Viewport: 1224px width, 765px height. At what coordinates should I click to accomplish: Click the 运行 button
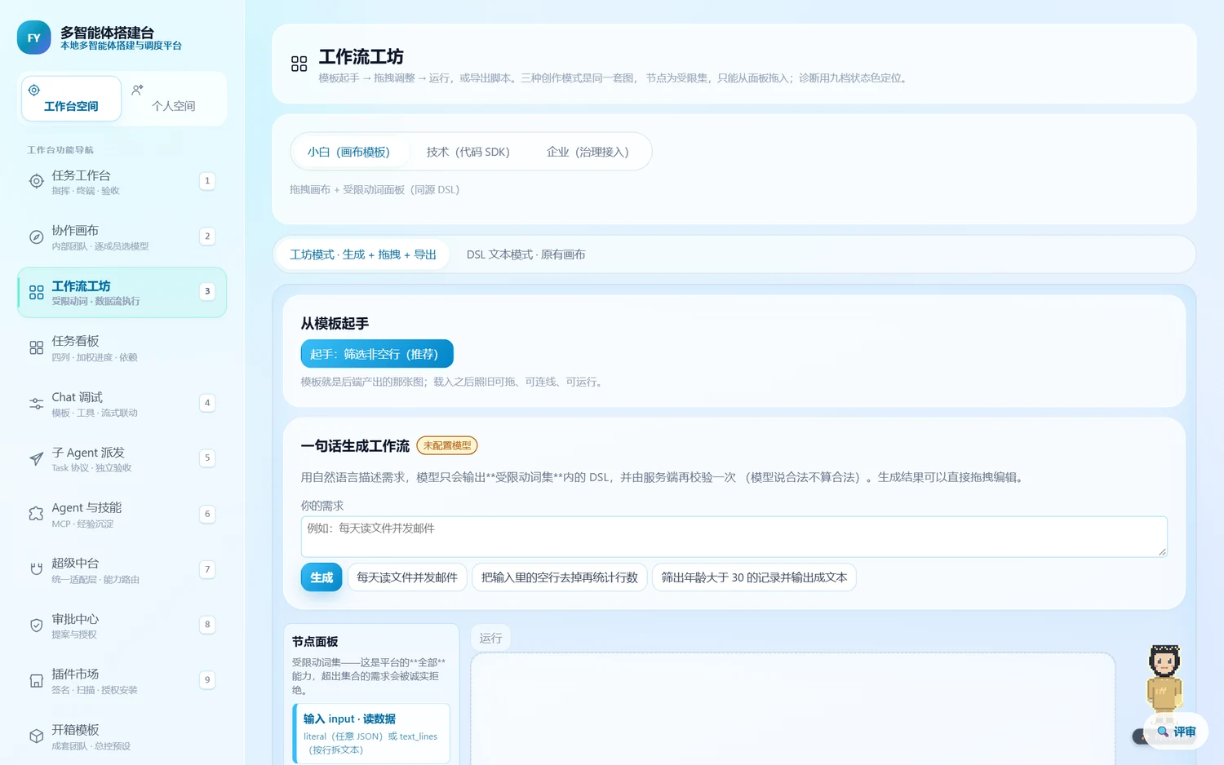[491, 638]
